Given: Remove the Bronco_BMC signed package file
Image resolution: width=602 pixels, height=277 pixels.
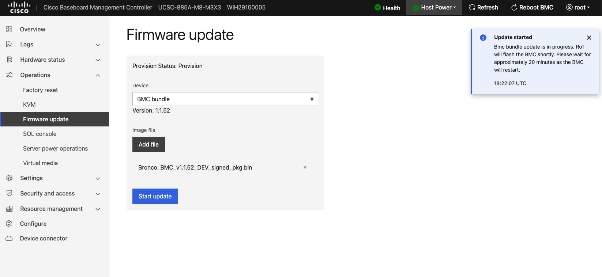Looking at the screenshot, I should pos(305,167).
